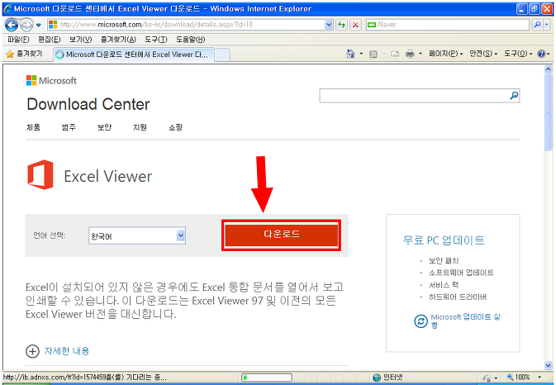This screenshot has width=556, height=385.
Task: Click the Microsoft 업데이트 실행 link
Action: 465,321
